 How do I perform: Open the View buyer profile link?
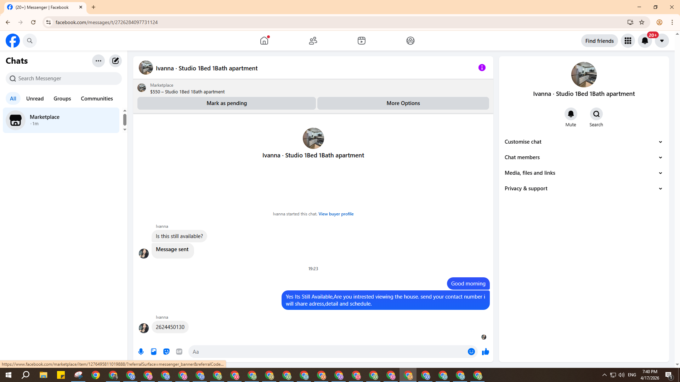coord(336,214)
